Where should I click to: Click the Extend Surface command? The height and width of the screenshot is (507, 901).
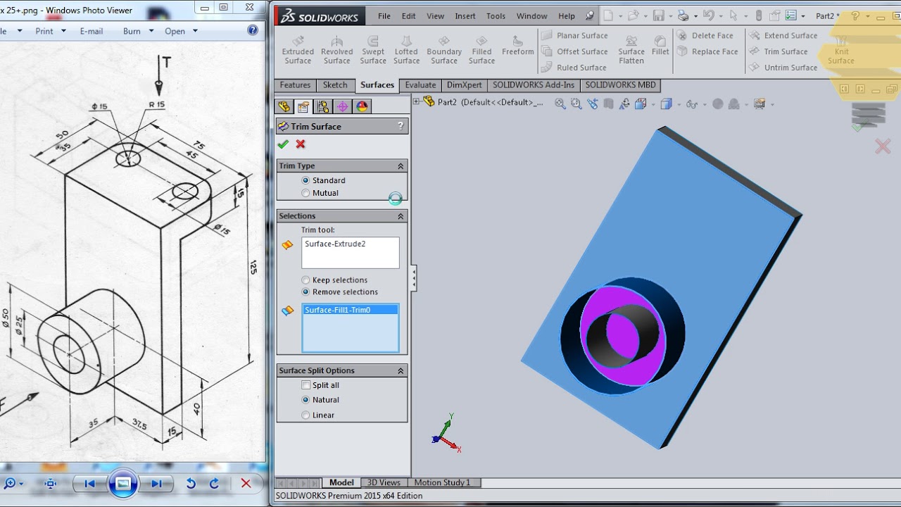783,35
